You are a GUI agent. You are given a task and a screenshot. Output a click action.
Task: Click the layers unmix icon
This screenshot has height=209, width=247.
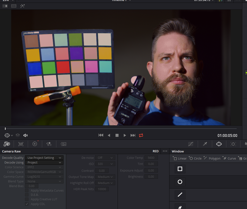click(18, 135)
